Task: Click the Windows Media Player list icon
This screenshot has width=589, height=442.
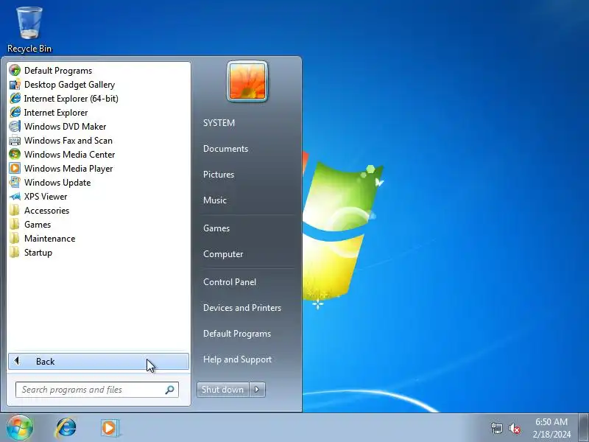Action: [x=15, y=168]
